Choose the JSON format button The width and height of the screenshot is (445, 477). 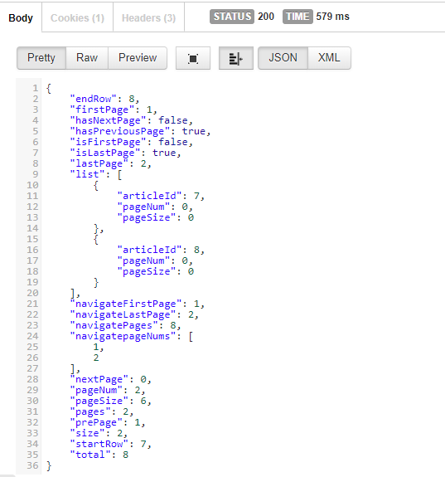coord(283,58)
